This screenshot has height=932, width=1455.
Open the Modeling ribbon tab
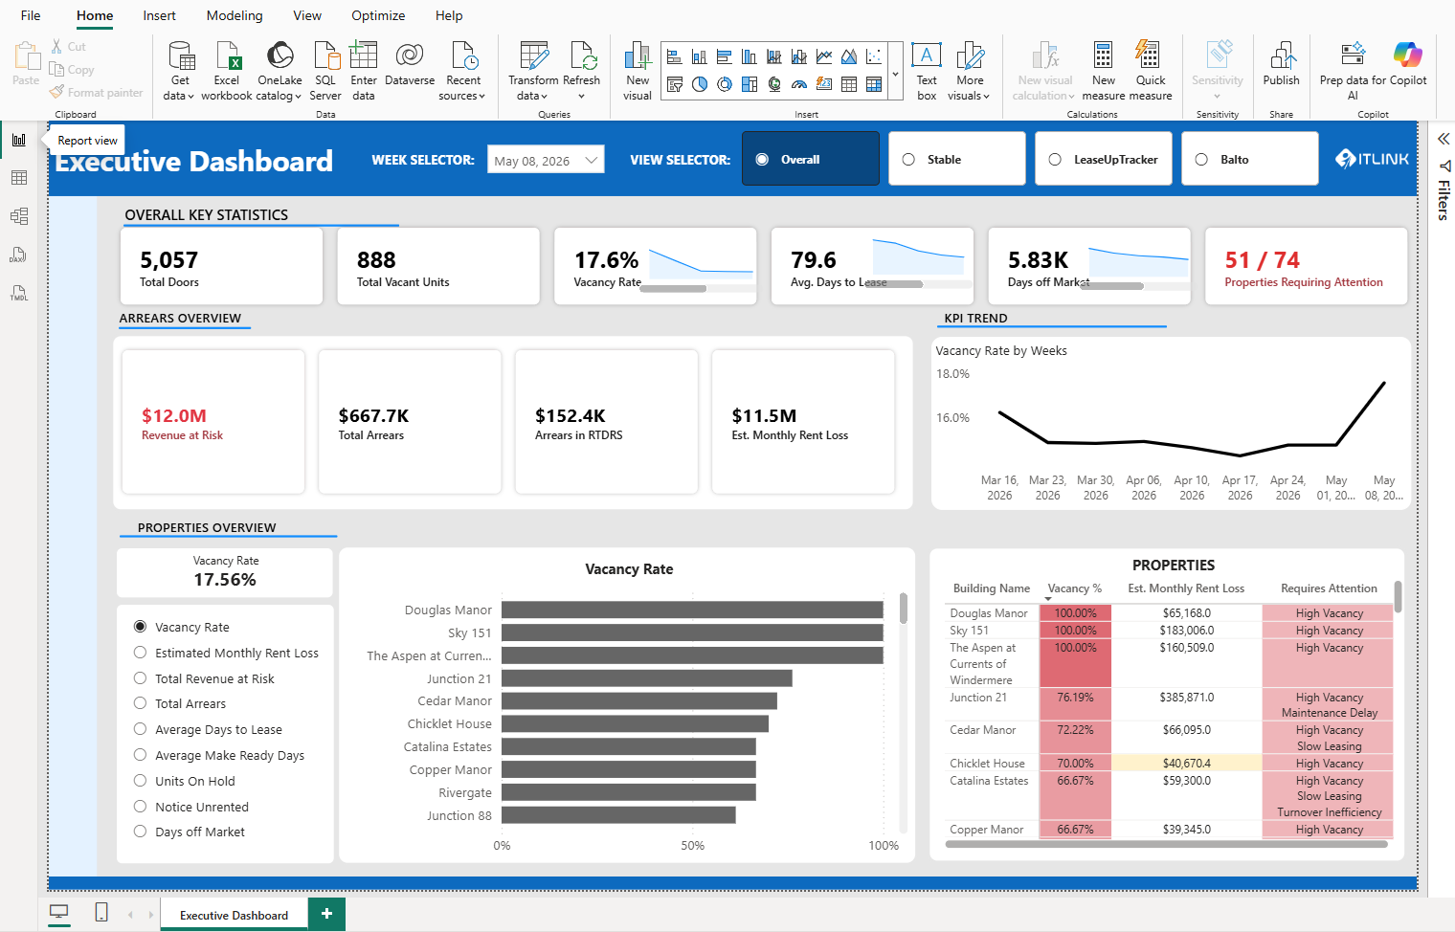pos(235,15)
